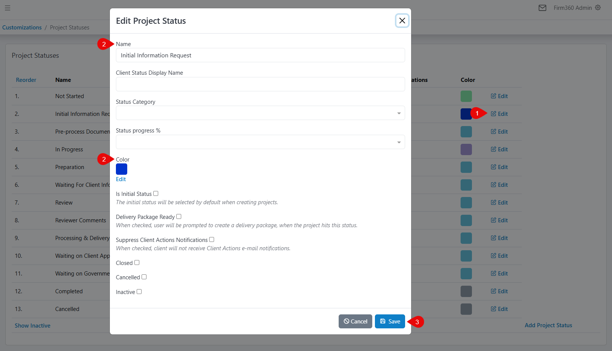Viewport: 612px width, 351px height.
Task: Open the settings gear icon
Action: pos(598,8)
